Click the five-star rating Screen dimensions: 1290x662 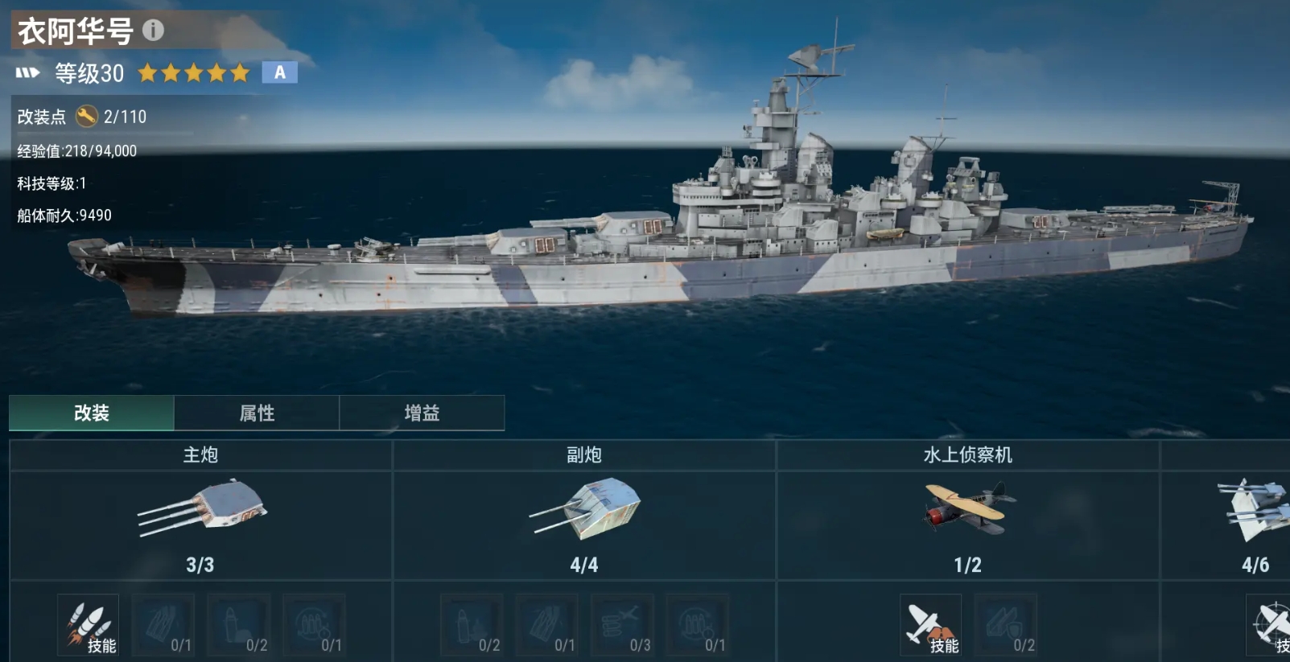click(194, 73)
